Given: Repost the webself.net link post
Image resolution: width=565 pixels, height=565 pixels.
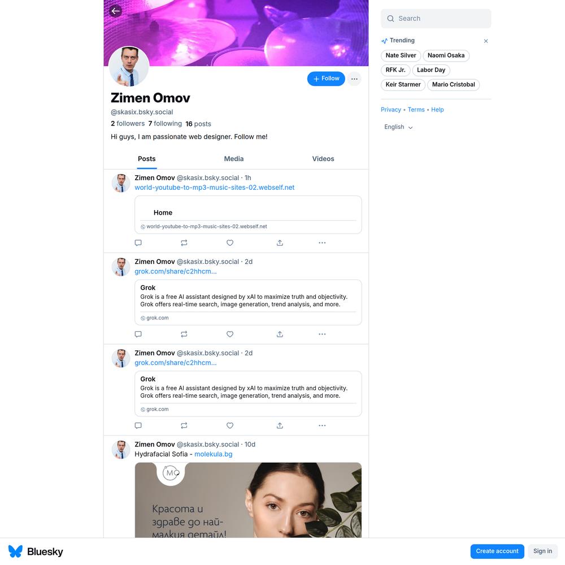Looking at the screenshot, I should pos(184,243).
